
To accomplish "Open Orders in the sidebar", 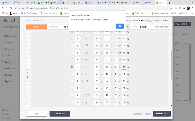I will click(x=8, y=62).
